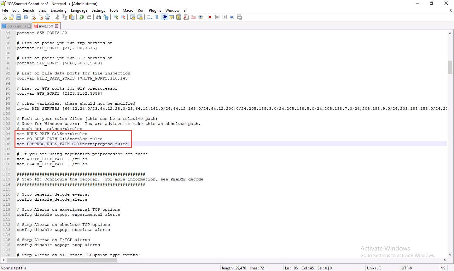This screenshot has height=271, width=454.
Task: Toggle Show All Characters pilcrow icon
Action: click(157, 17)
